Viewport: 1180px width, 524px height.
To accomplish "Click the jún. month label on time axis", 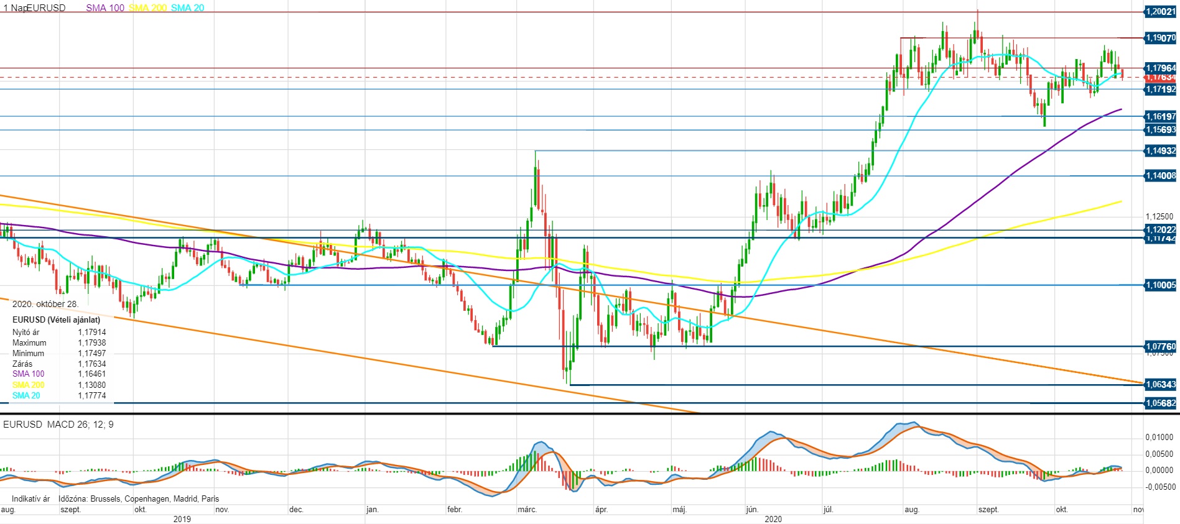I will click(752, 510).
